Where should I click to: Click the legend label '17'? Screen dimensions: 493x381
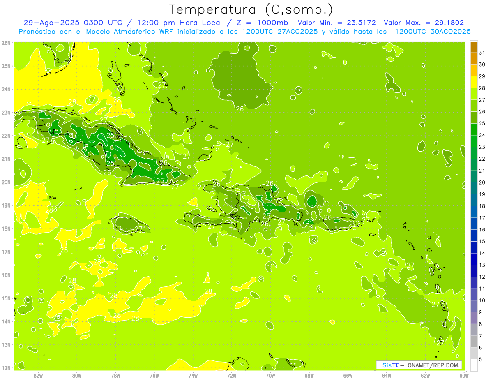tap(482, 218)
